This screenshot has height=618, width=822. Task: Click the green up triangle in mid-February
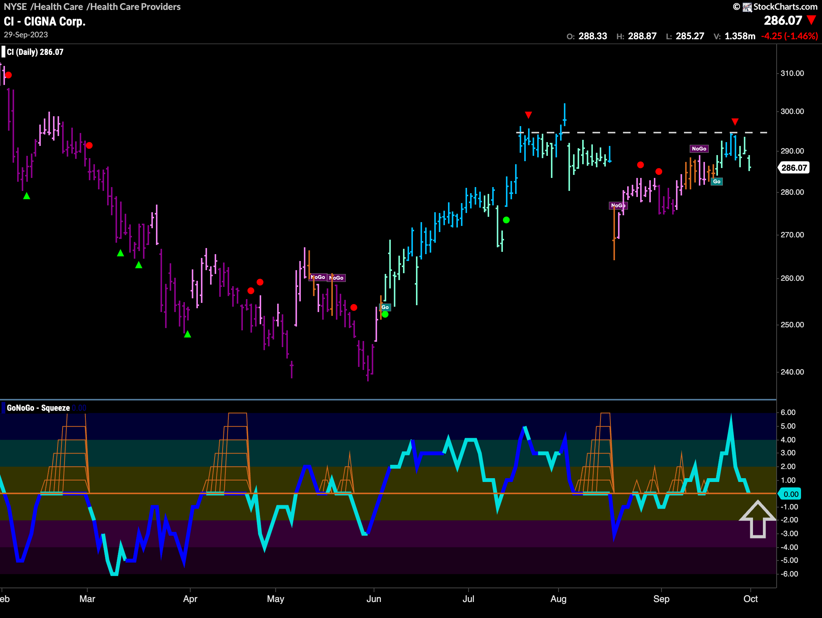(x=27, y=196)
